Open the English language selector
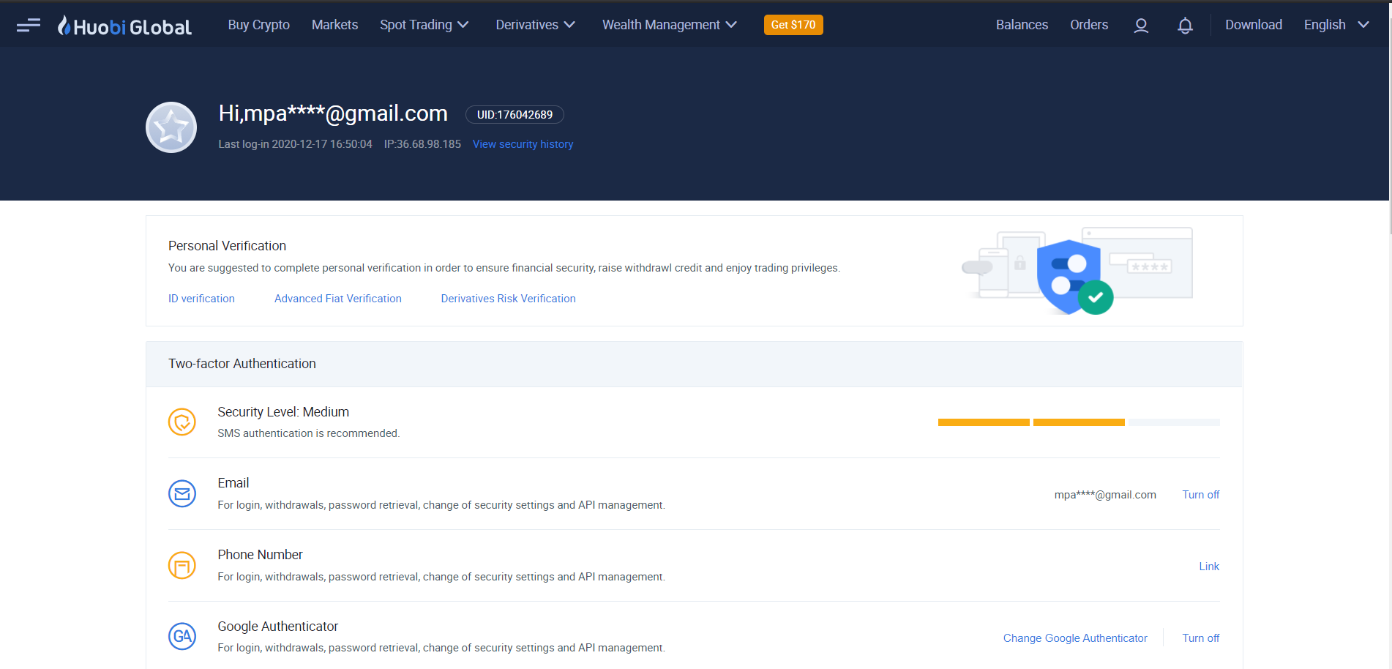 point(1336,25)
